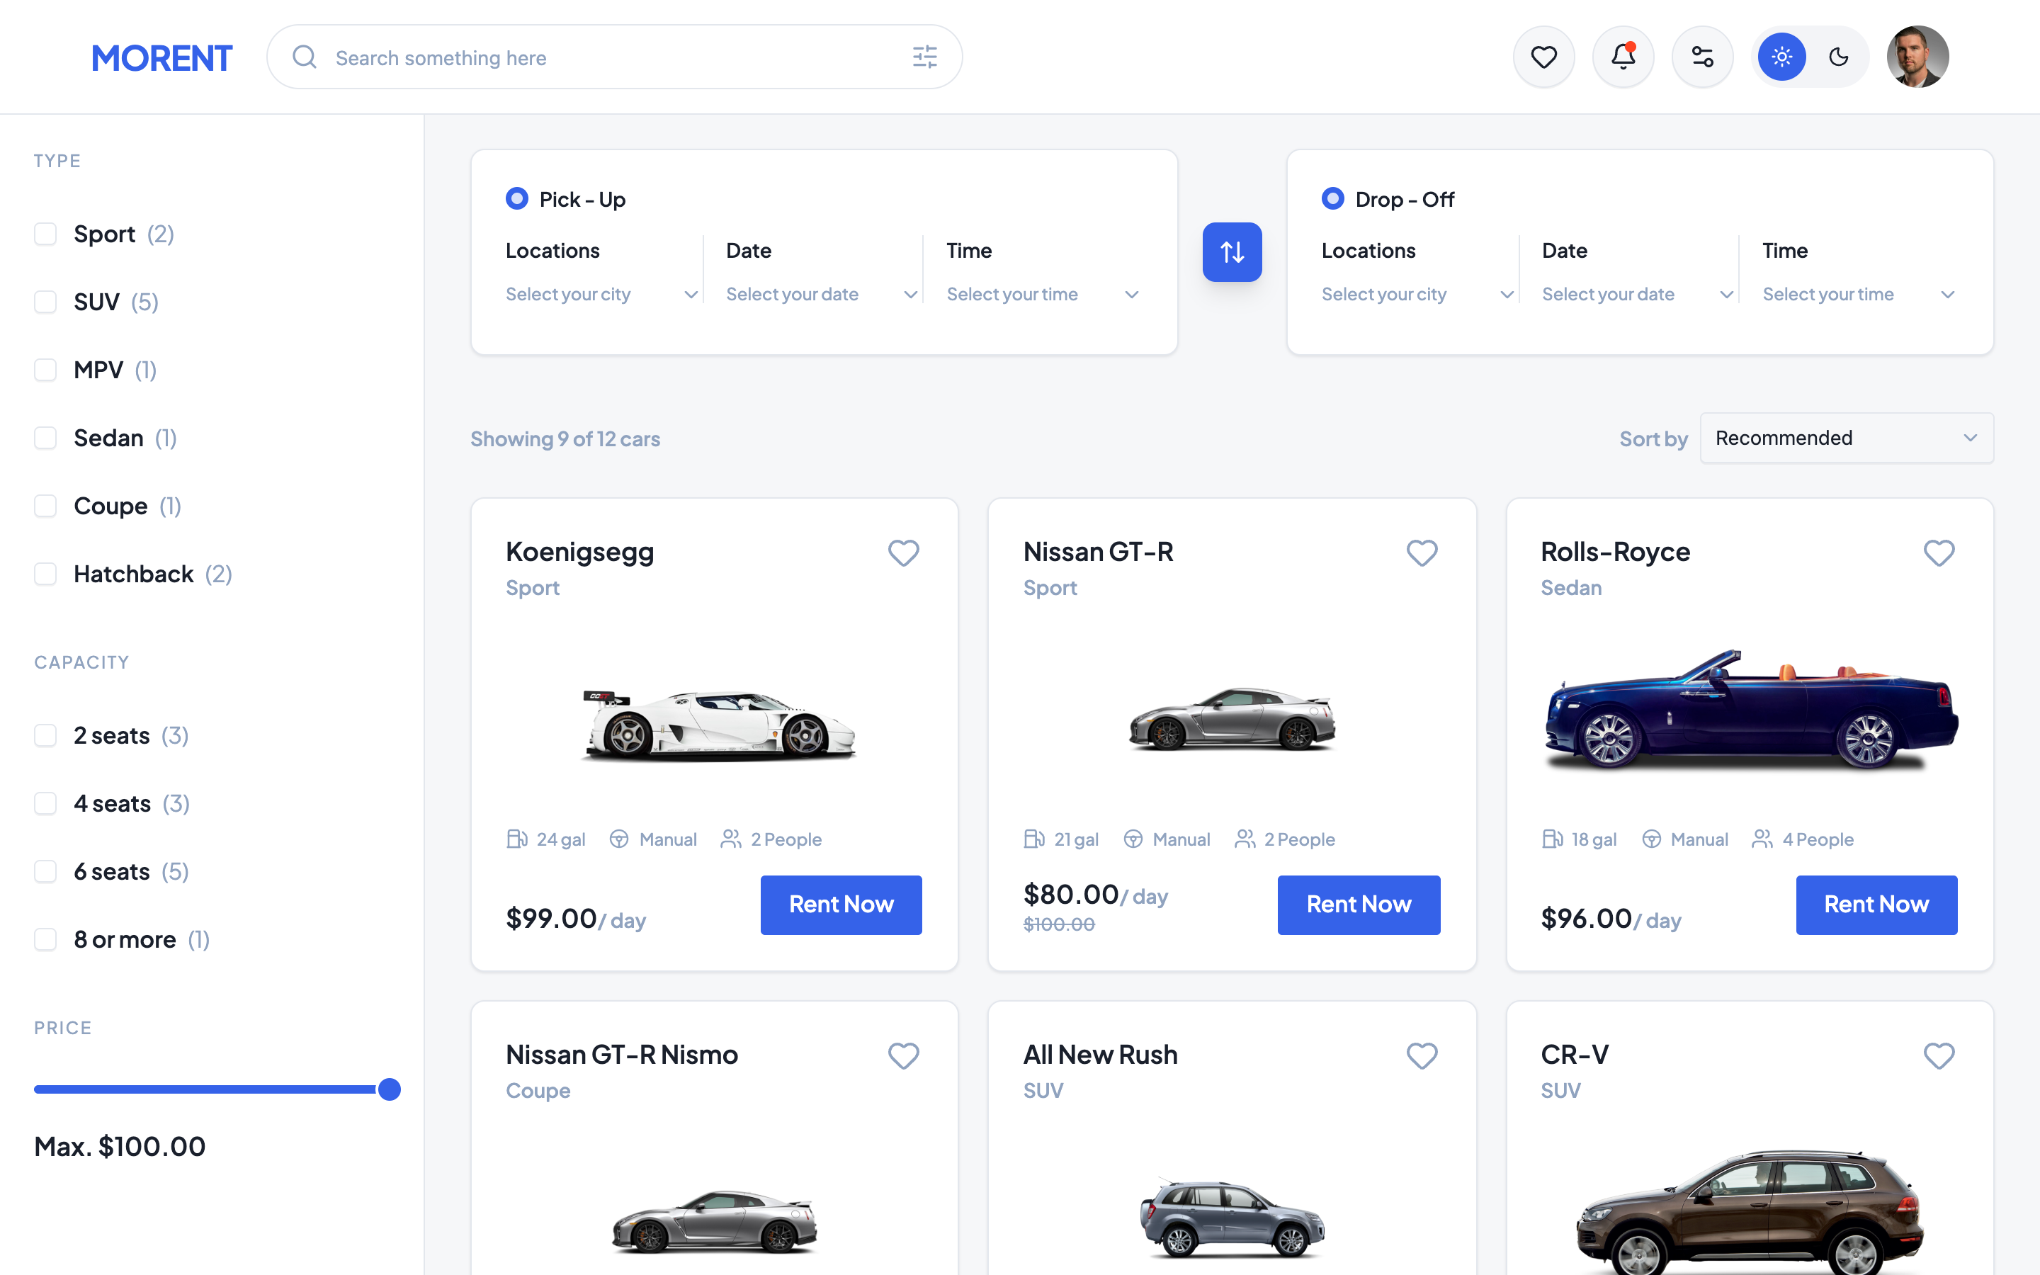
Task: Click search bar filter icon
Action: (925, 57)
